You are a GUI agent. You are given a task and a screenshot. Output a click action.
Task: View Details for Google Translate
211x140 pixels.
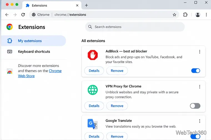click(x=94, y=136)
